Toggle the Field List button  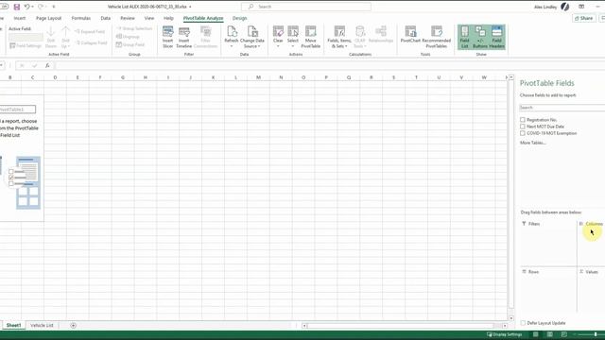pyautogui.click(x=464, y=37)
